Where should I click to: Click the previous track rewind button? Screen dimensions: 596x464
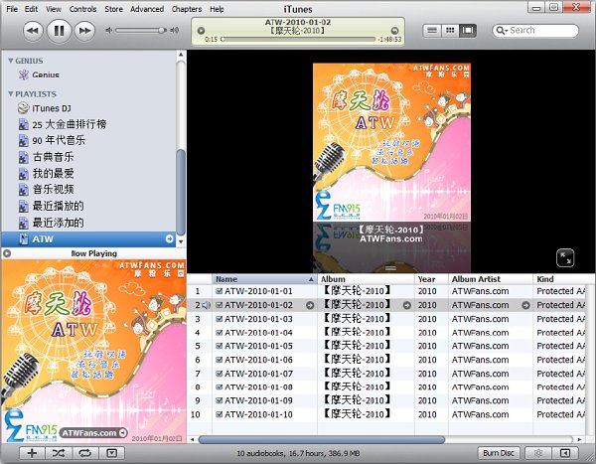(x=33, y=31)
